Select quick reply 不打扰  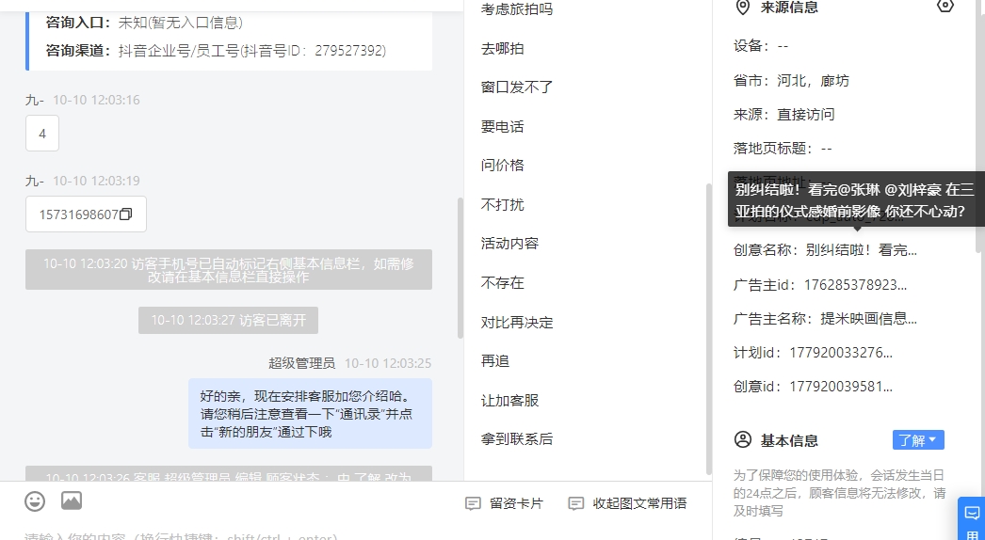tap(502, 205)
